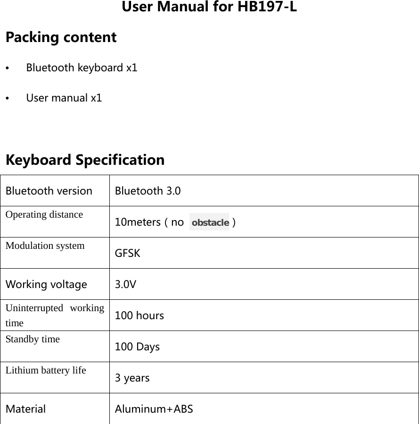Select the "User manual x1" bullet item
The width and height of the screenshot is (419, 424).
click(x=64, y=98)
